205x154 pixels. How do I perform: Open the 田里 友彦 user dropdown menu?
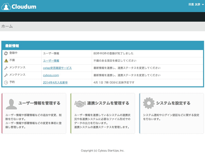196,5
